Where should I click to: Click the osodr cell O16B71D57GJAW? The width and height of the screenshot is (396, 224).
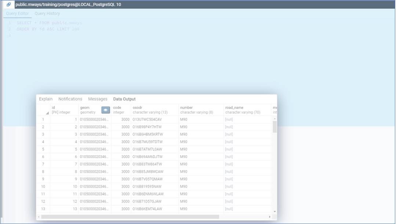pyautogui.click(x=155, y=201)
